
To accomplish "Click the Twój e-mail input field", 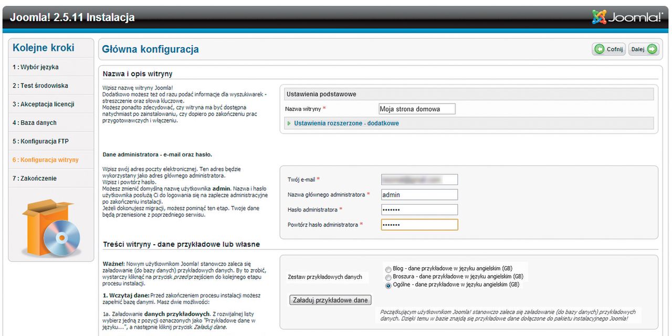I will click(419, 180).
